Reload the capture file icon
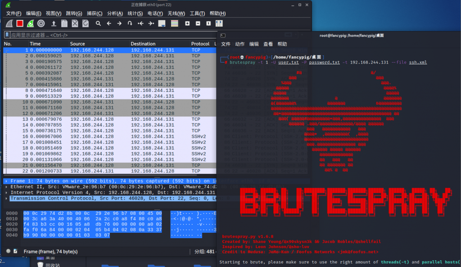This screenshot has height=267, width=461. tap(86, 23)
